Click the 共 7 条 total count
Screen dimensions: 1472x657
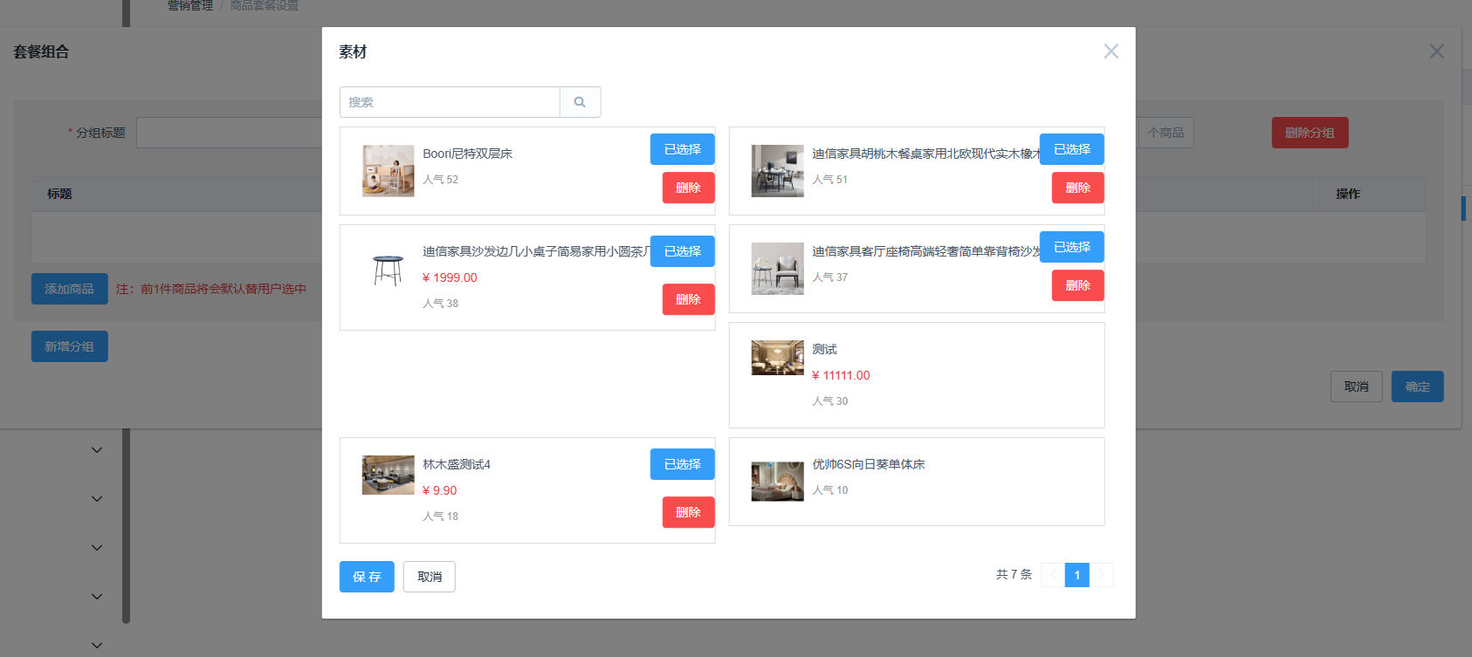[x=1014, y=574]
